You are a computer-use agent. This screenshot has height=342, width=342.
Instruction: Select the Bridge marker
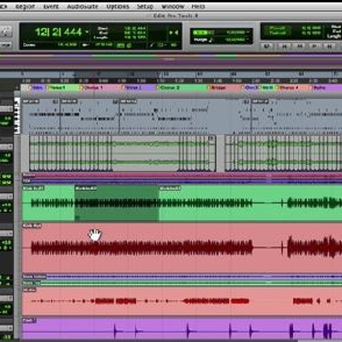[x=224, y=88]
